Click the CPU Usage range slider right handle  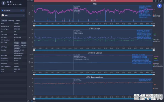click(x=154, y=50)
